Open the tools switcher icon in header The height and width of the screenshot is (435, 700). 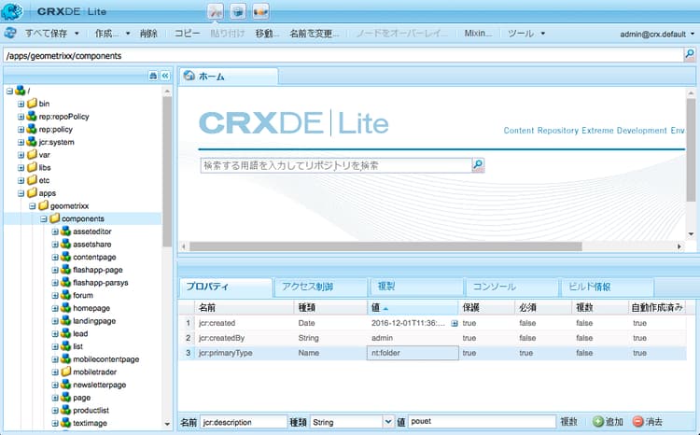[x=216, y=11]
